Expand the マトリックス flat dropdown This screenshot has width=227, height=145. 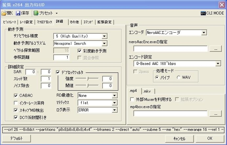[x=115, y=103]
